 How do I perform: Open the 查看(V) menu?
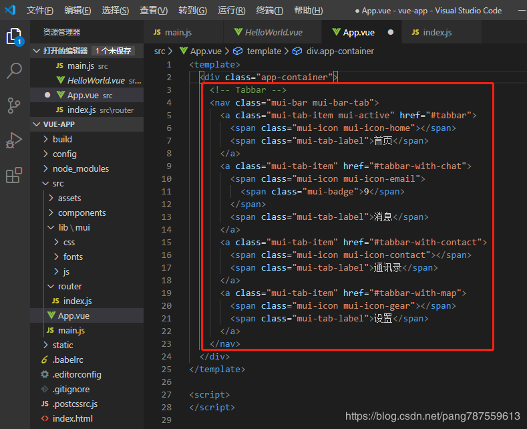(154, 11)
